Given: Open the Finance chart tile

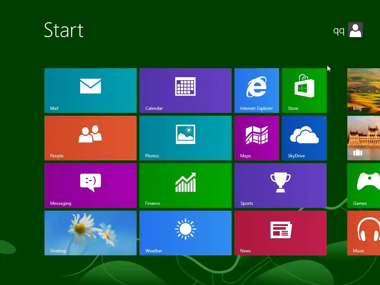Looking at the screenshot, I should 186,186.
